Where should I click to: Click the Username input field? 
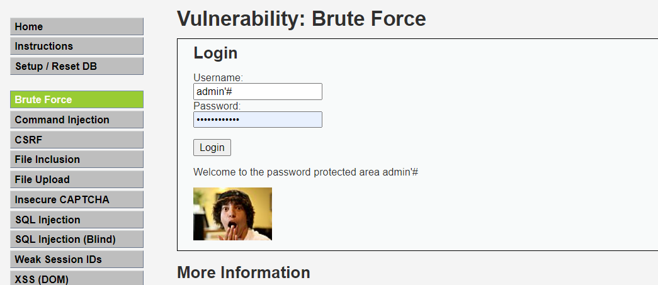[258, 92]
